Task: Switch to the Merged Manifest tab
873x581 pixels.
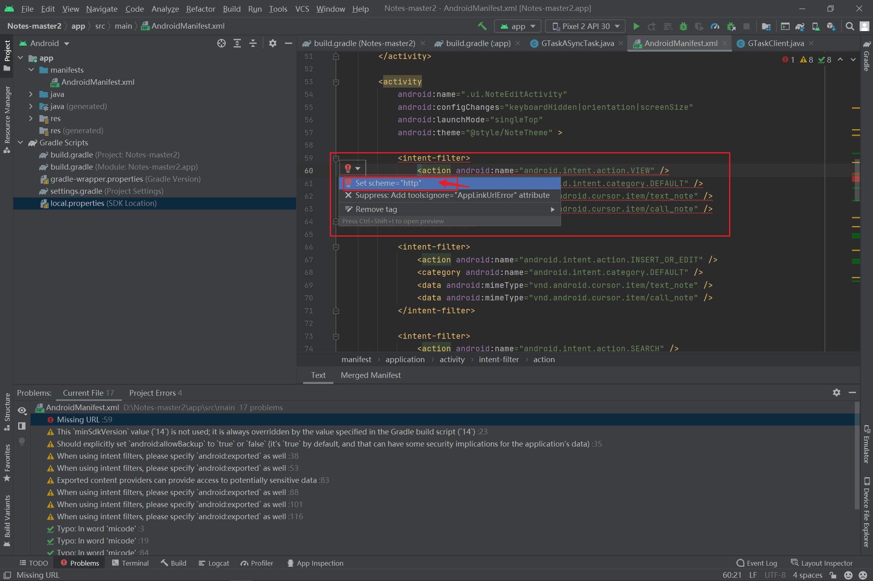Action: coord(371,375)
